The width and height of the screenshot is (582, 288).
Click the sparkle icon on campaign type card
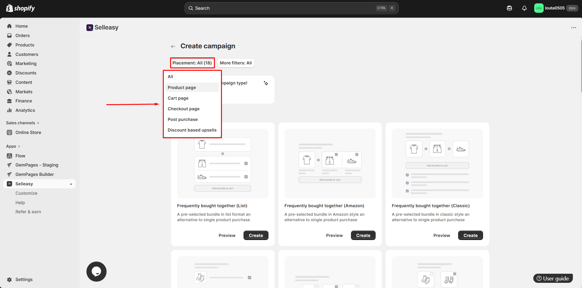click(x=266, y=83)
